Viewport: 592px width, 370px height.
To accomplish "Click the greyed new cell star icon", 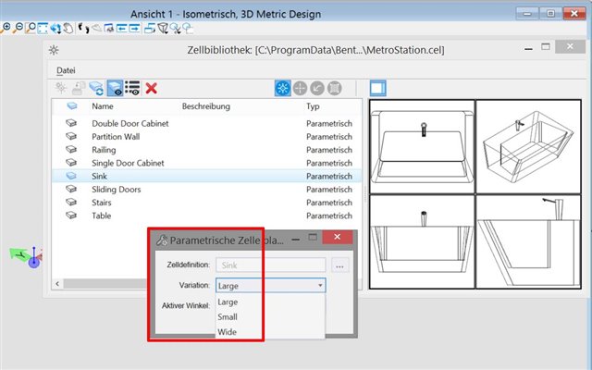I will pos(61,88).
